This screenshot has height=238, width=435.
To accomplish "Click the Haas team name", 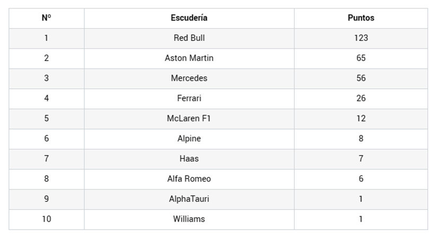I will [189, 159].
